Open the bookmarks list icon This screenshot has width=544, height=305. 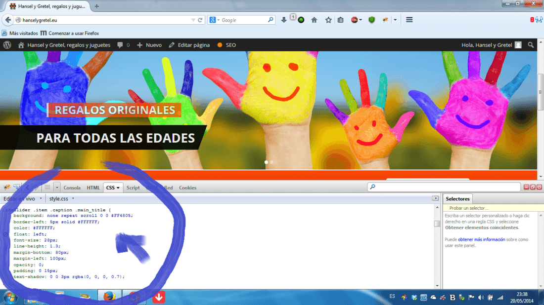(341, 20)
